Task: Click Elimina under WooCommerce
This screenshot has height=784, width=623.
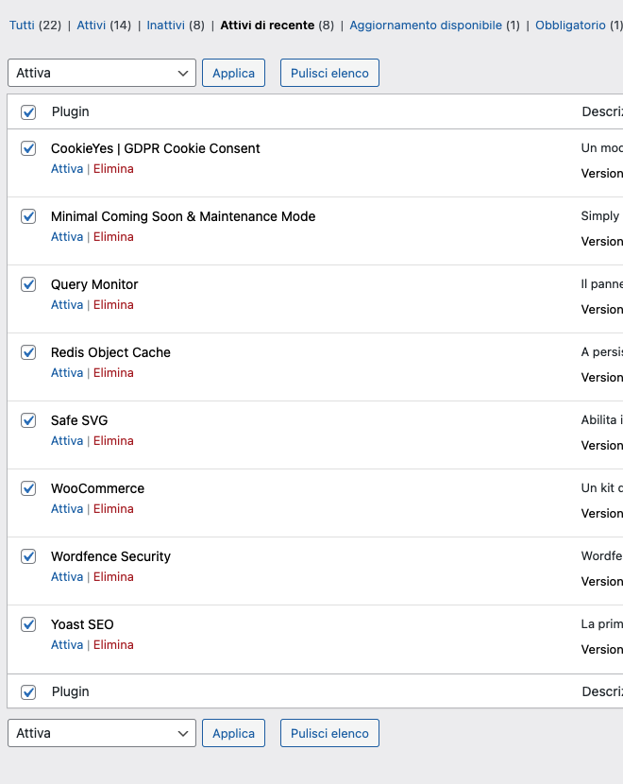Action: pos(113,509)
